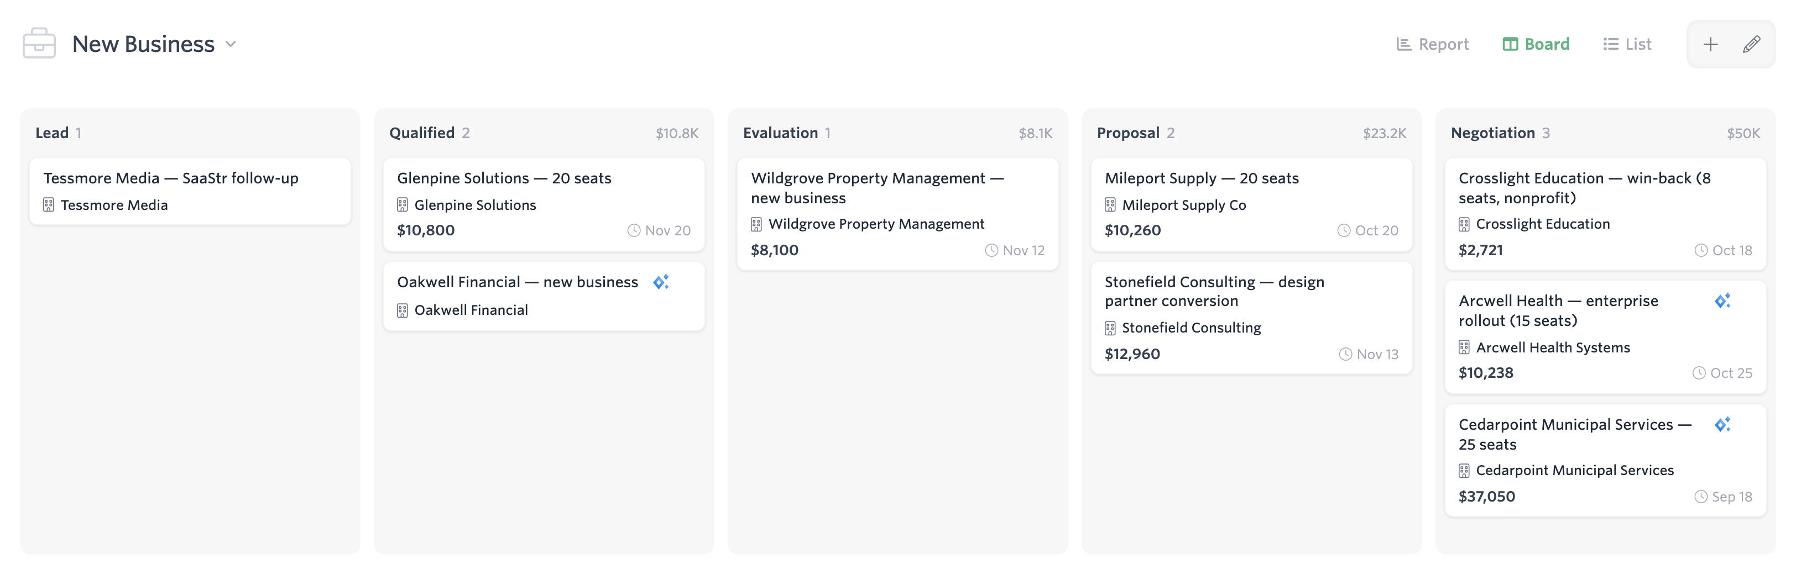Switch to the Report view
This screenshot has width=1796, height=580.
click(1432, 44)
